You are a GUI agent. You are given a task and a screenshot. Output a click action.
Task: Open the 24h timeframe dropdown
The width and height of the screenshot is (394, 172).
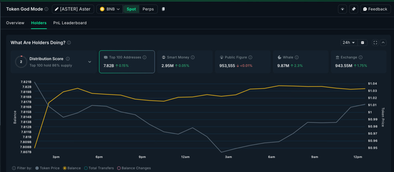pyautogui.click(x=348, y=43)
